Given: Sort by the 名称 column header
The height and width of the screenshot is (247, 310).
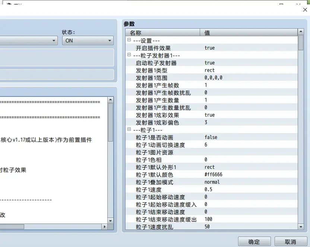Looking at the screenshot, I should [x=162, y=32].
